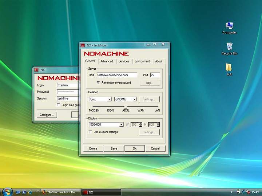Viewport: 262px width, 196px height.
Task: Click the Delete button
Action: 93,148
